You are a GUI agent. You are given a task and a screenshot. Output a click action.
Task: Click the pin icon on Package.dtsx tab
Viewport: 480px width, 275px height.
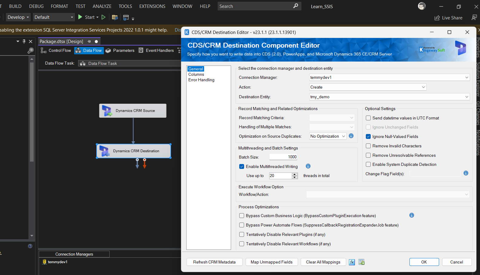pos(89,42)
